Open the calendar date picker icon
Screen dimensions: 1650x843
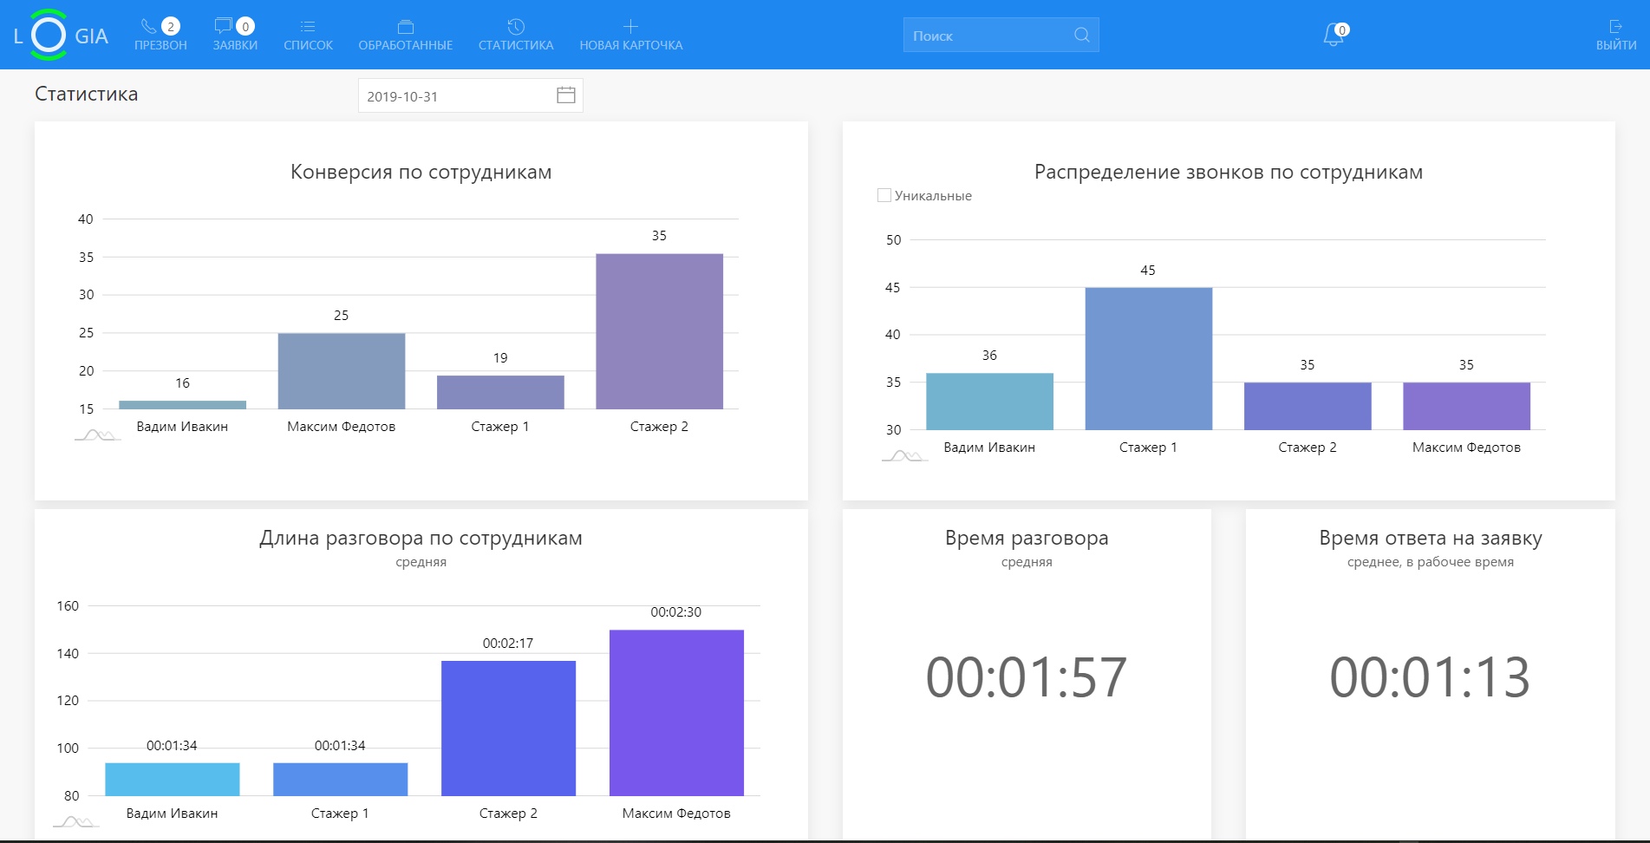coord(565,95)
